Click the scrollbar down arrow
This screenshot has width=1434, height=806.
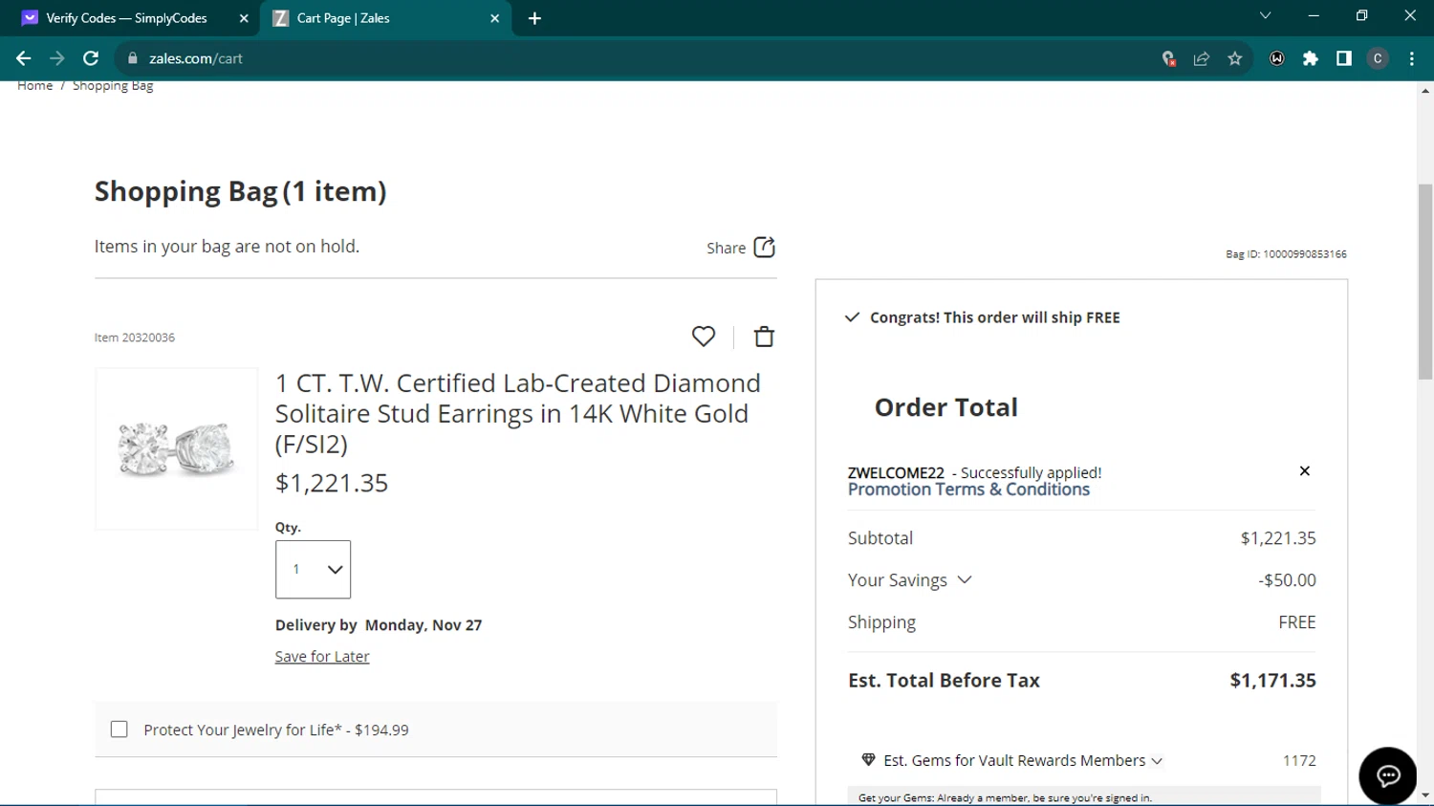1425,795
